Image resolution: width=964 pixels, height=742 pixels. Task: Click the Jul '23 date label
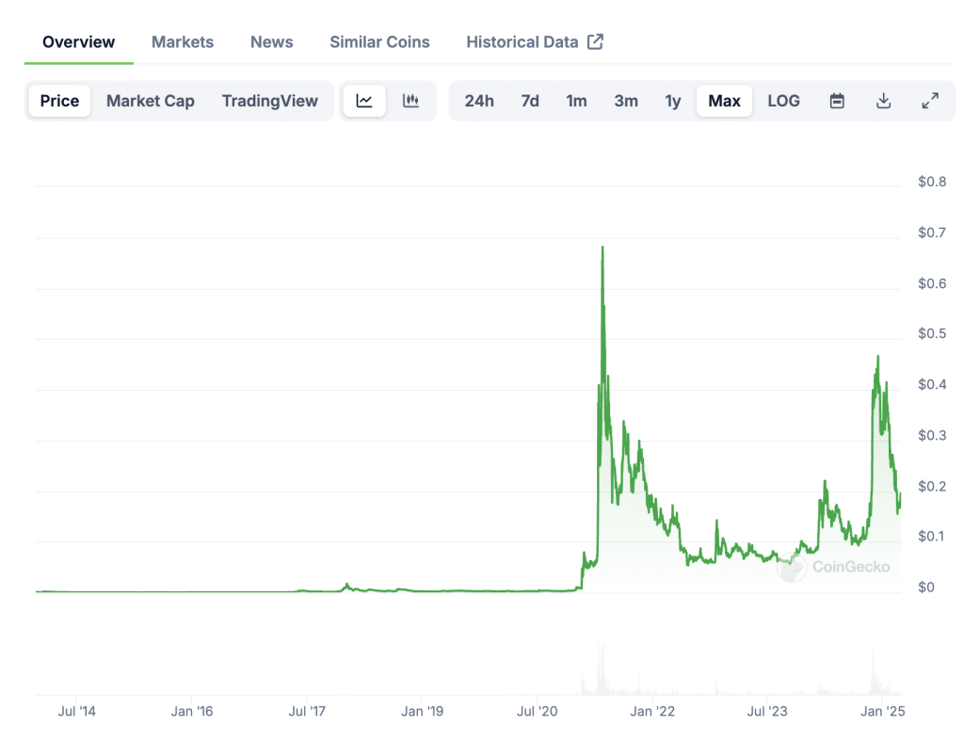click(x=767, y=711)
